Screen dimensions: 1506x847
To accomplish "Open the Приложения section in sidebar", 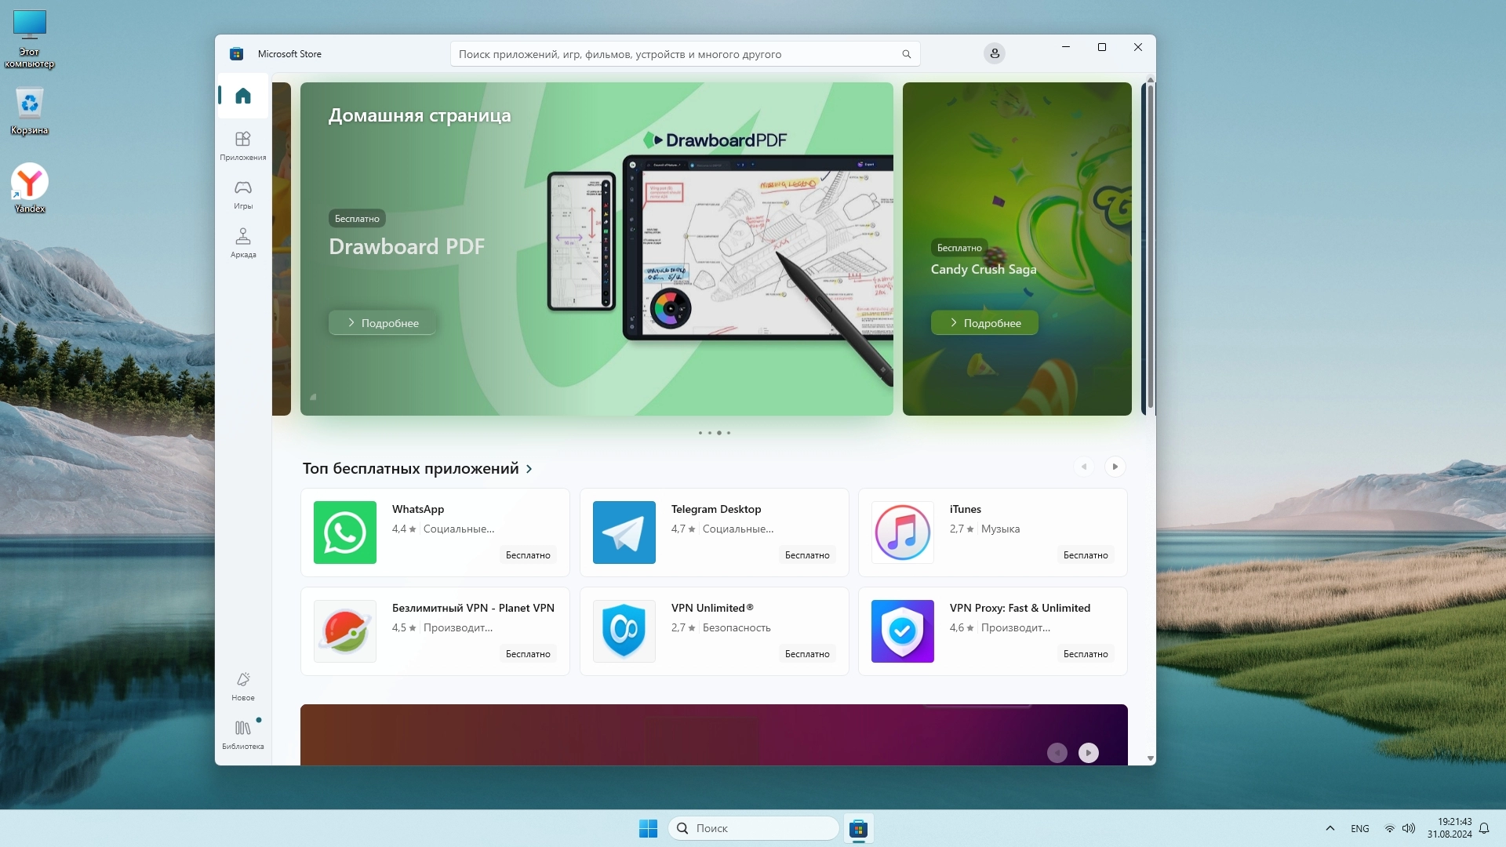I will tap(242, 145).
